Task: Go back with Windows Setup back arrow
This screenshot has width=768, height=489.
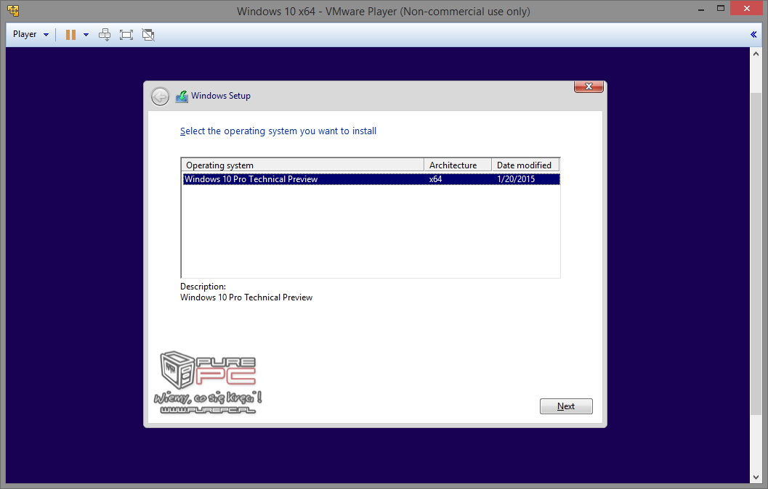Action: (160, 96)
